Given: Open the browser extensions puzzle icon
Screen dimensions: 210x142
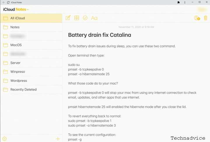Looking at the screenshot, I should [178, 2].
